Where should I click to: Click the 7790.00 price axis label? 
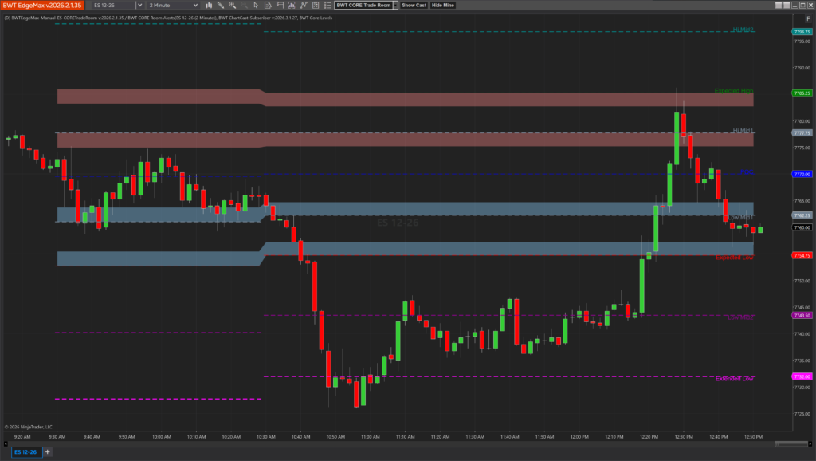click(x=802, y=68)
